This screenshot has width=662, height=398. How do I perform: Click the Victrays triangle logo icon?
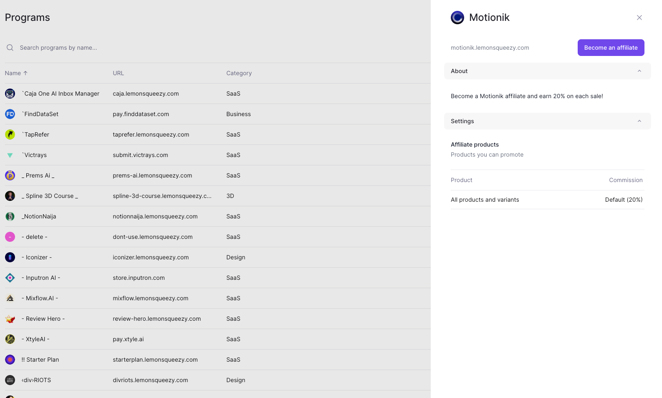pos(10,155)
